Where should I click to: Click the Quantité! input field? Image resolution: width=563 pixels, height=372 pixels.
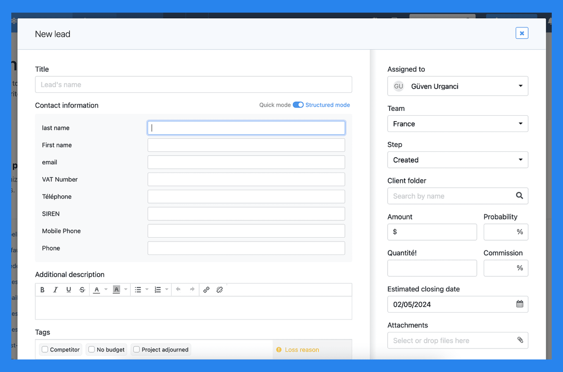(x=432, y=268)
